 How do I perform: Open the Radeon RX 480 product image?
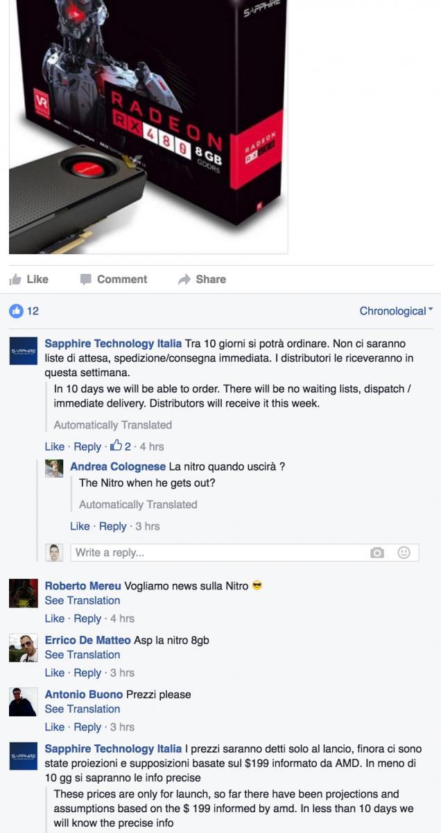point(148,126)
